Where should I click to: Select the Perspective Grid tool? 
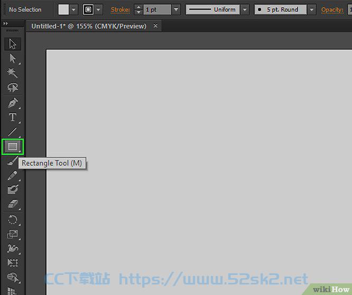click(x=13, y=291)
